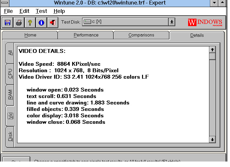Click the title bar minimize arrow
The width and height of the screenshot is (230, 167).
214,3
